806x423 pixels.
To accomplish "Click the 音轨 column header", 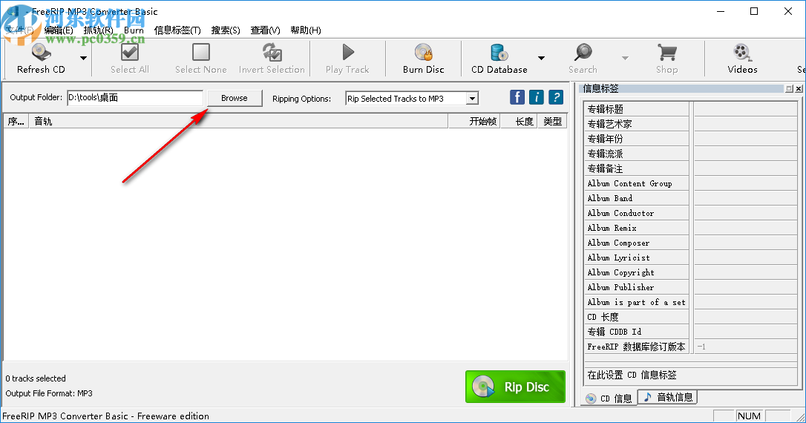I will (238, 121).
